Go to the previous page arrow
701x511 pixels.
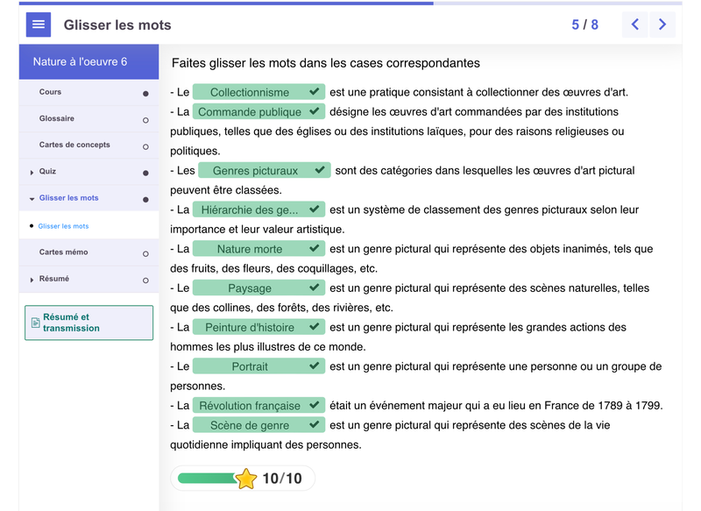(635, 25)
